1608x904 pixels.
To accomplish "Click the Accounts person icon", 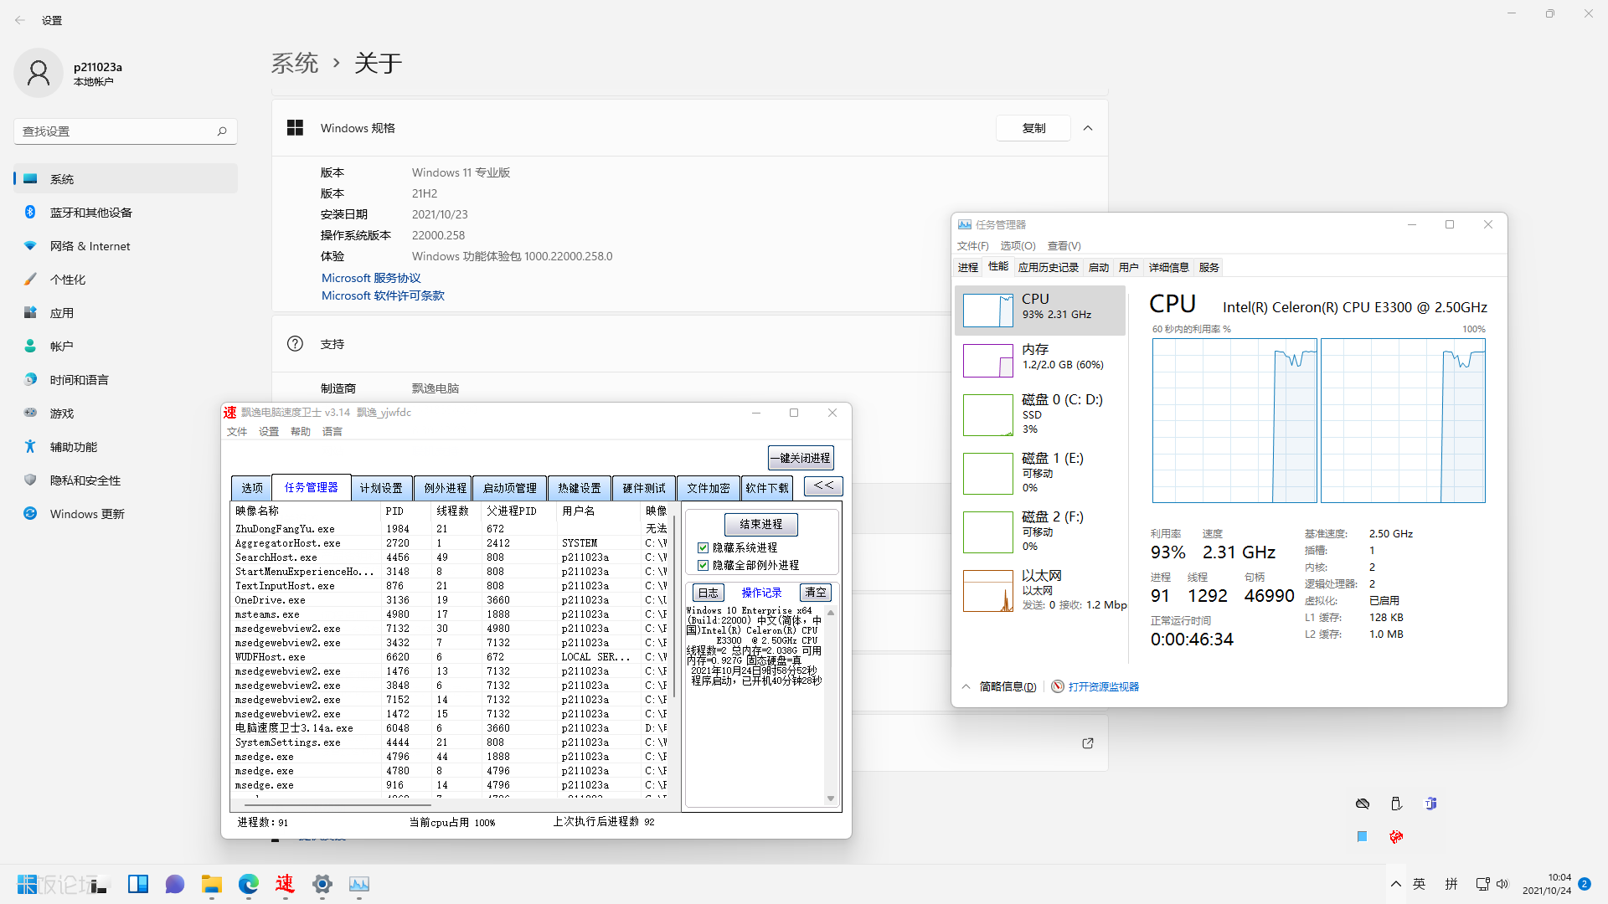I will tap(30, 346).
